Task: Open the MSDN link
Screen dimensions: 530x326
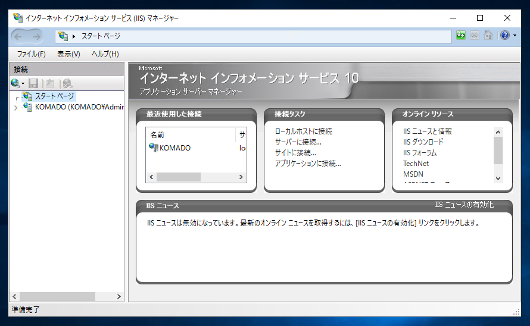Action: (413, 174)
